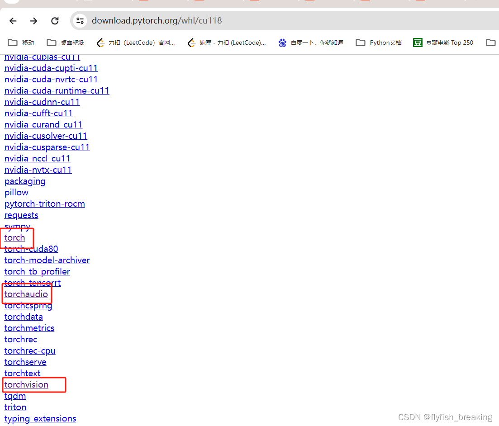Open the torchrec link
The image size is (499, 426).
[21, 340]
